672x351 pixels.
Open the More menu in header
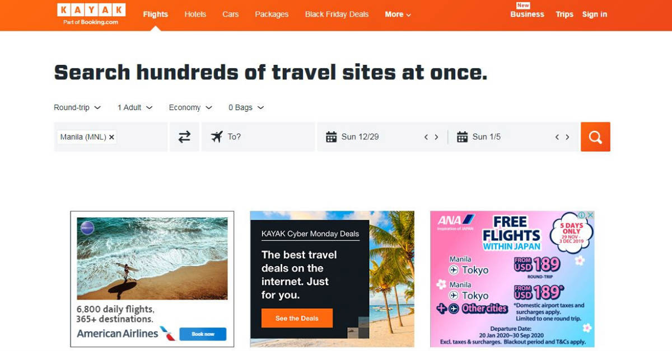398,15
